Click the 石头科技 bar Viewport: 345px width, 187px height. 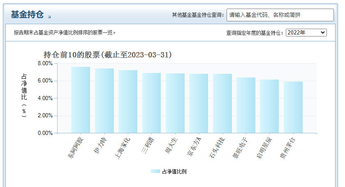[x=222, y=103]
